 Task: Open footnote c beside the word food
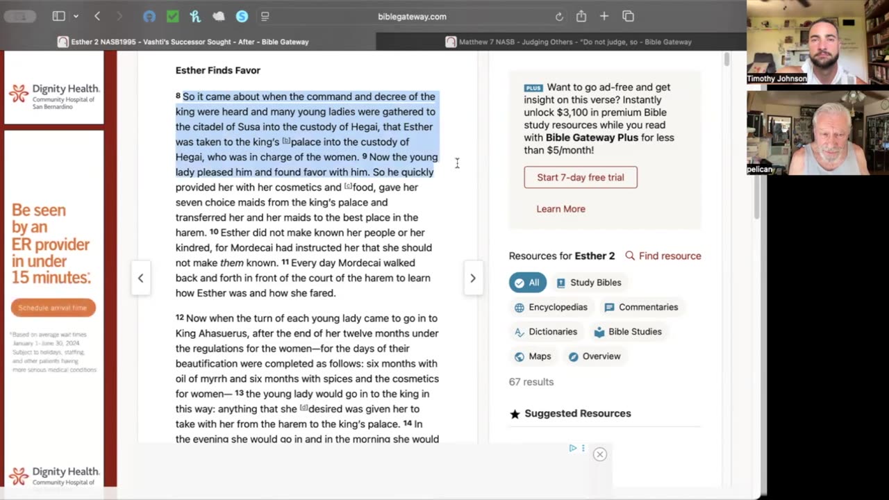(x=349, y=186)
